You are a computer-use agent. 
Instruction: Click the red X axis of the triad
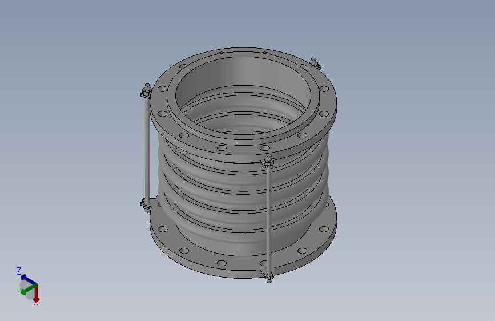point(37,292)
